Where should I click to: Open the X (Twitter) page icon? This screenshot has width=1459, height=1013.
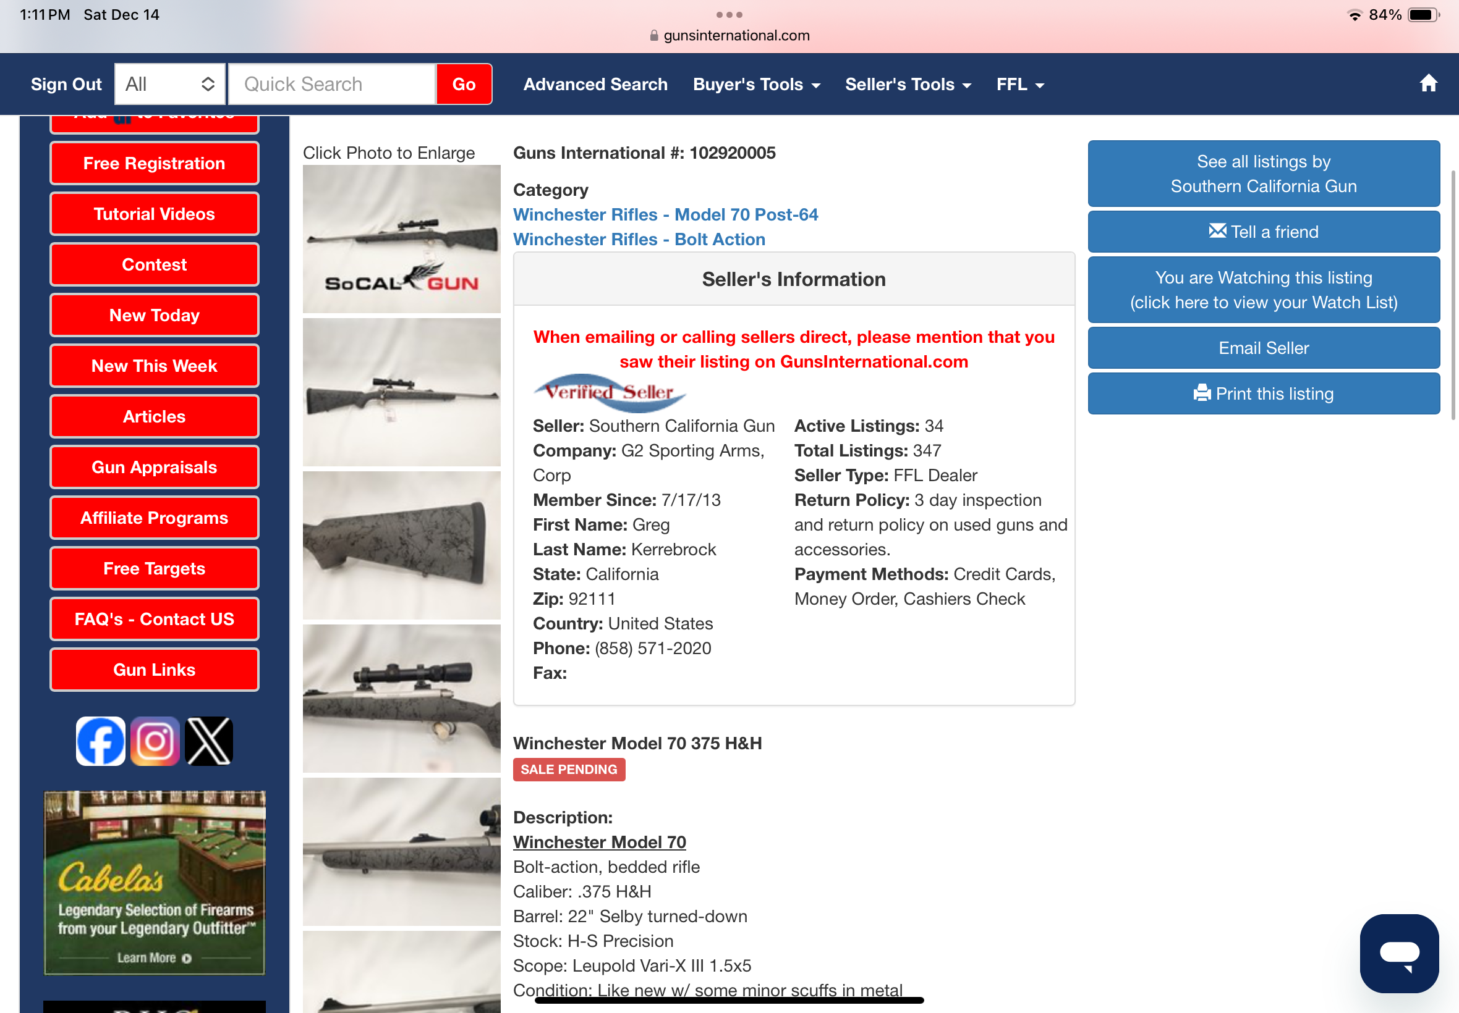click(209, 741)
